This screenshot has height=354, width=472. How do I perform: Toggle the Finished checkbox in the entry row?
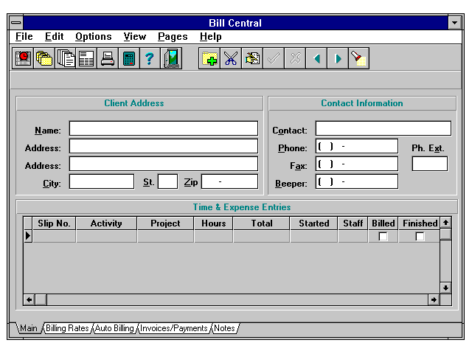click(x=420, y=237)
